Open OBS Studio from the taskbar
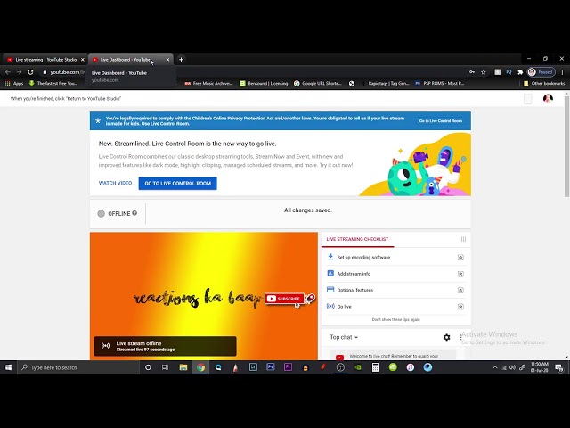The width and height of the screenshot is (570, 428). pos(340,367)
